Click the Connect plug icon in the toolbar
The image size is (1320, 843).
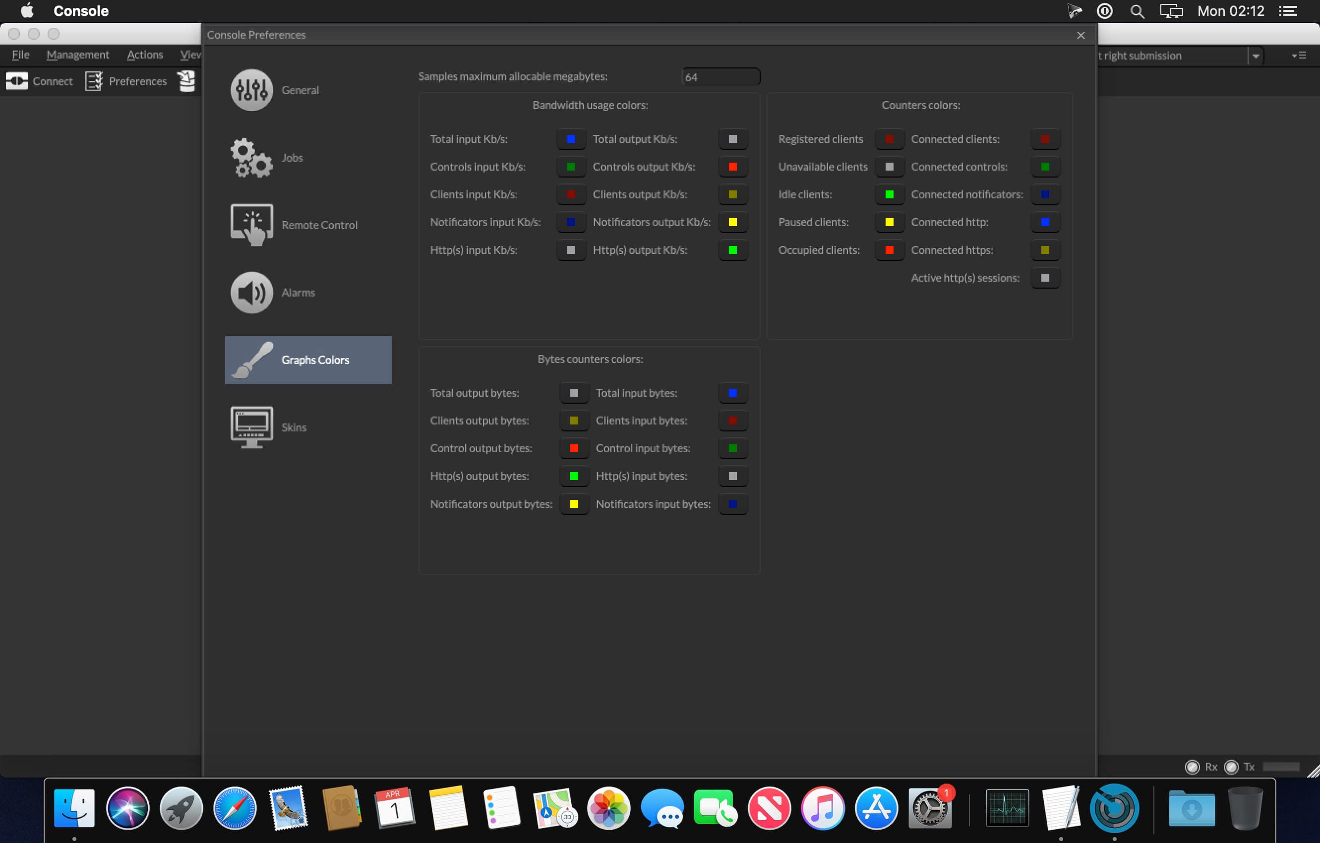point(17,80)
